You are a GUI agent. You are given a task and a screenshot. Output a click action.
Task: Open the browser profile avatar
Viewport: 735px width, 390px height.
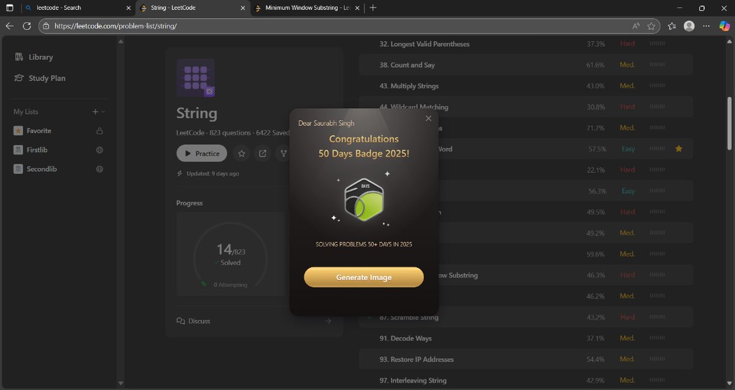click(x=688, y=26)
